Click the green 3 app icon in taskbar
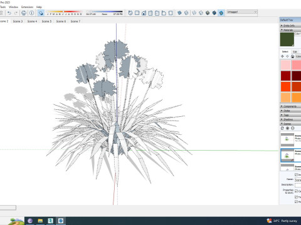The image size is (301, 225). (51, 221)
